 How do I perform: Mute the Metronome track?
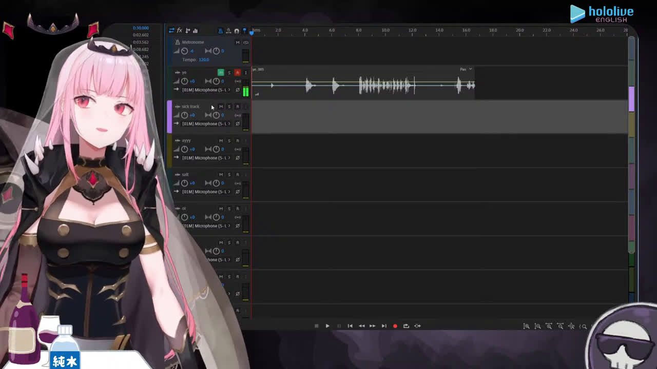point(237,43)
